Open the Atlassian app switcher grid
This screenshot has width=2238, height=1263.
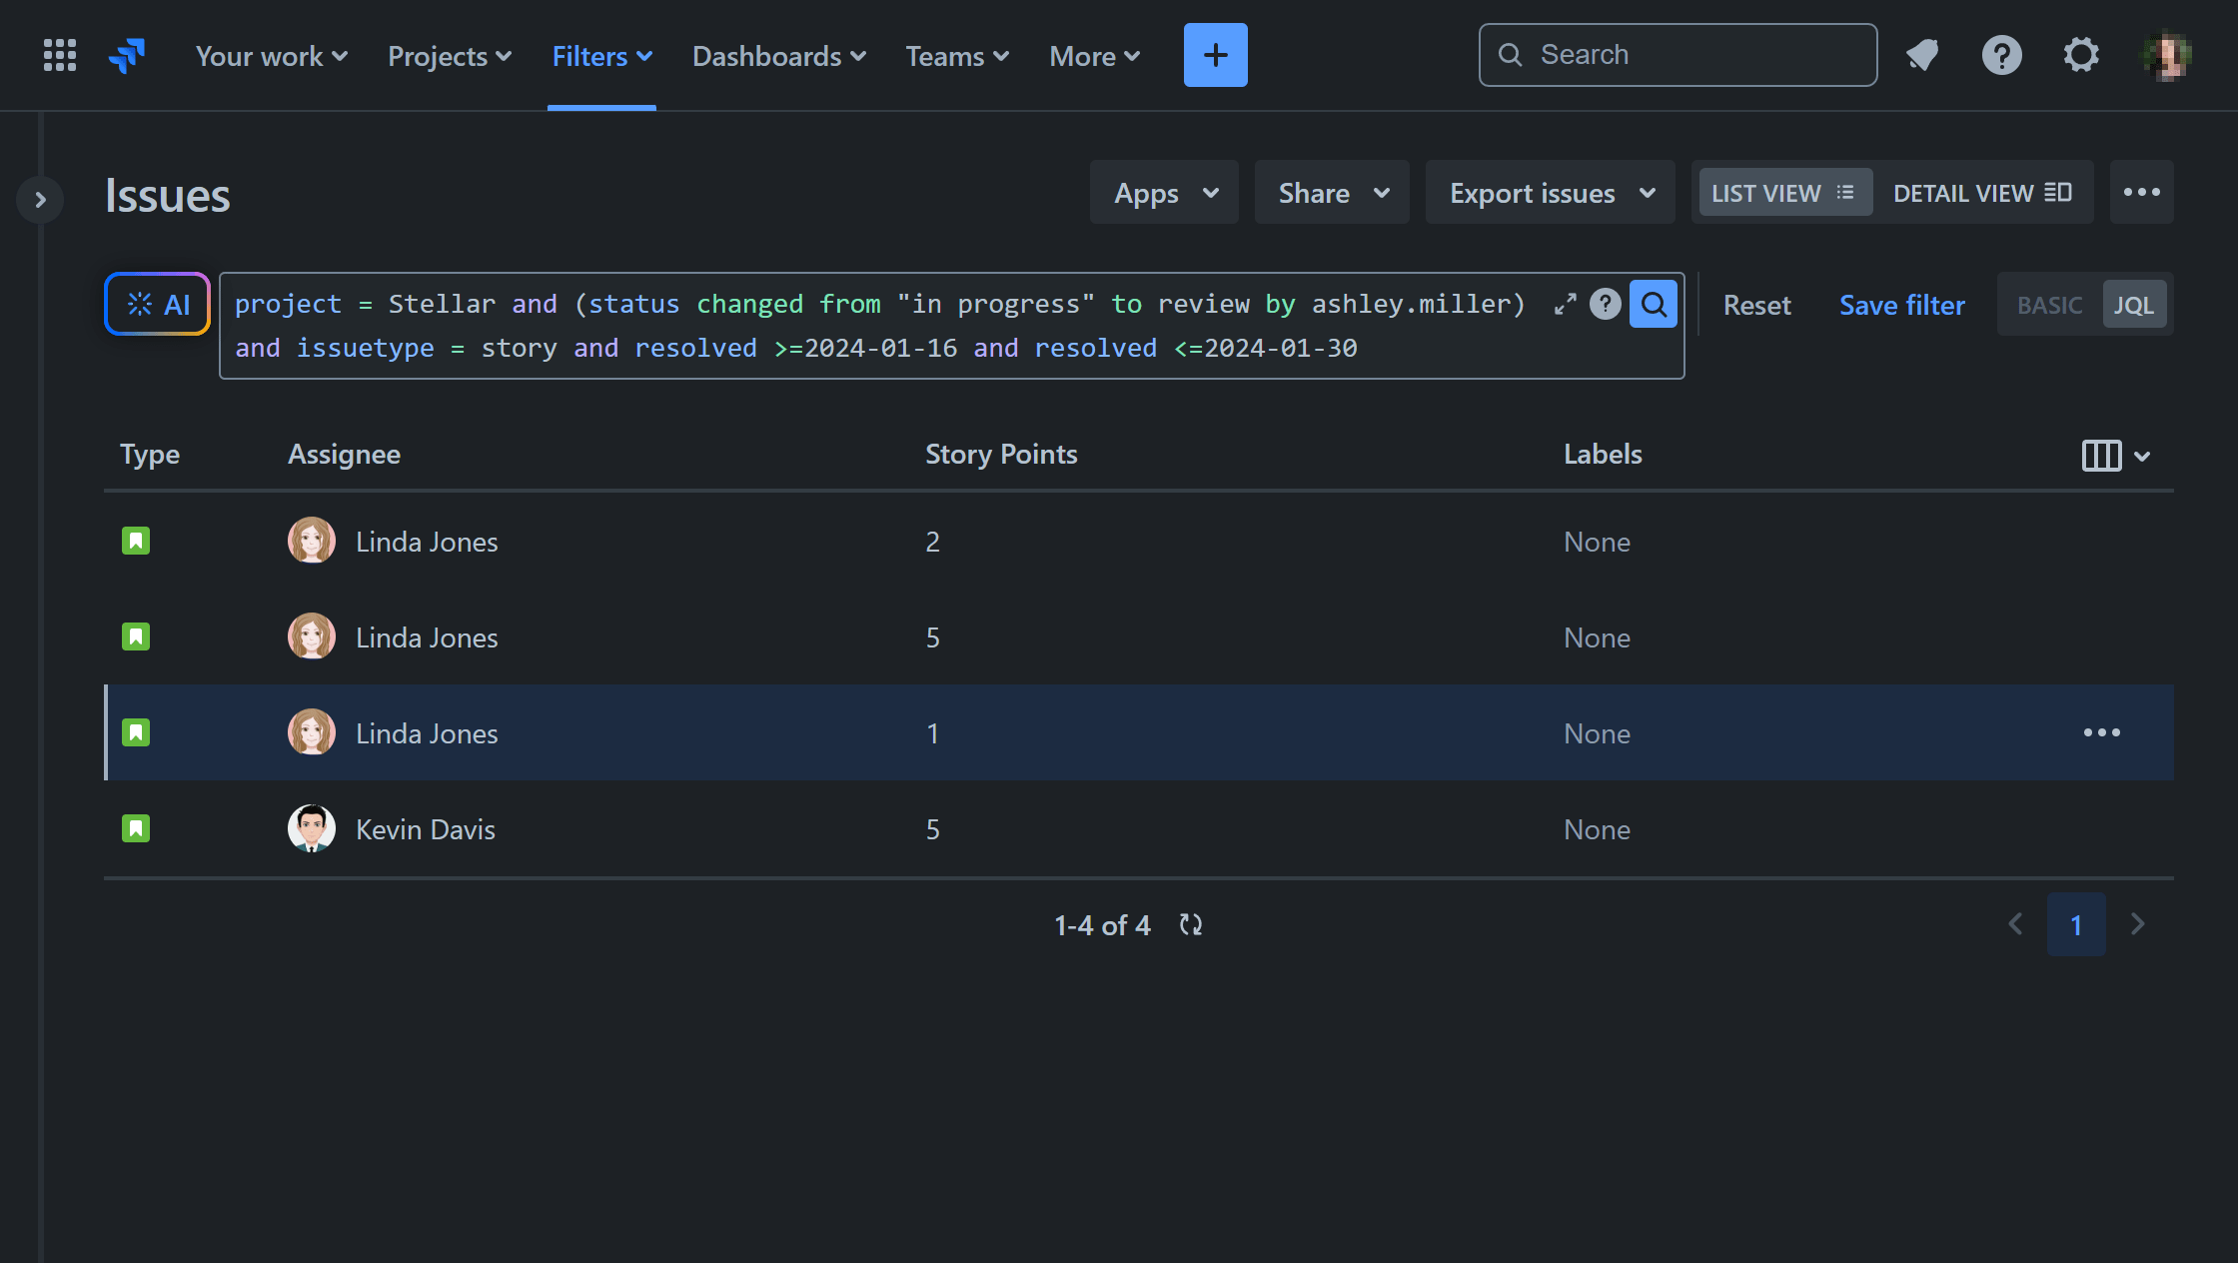coord(59,55)
